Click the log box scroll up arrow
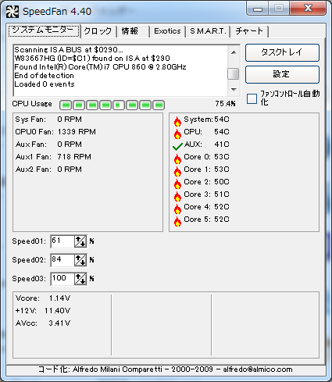332x382 pixels. point(234,52)
